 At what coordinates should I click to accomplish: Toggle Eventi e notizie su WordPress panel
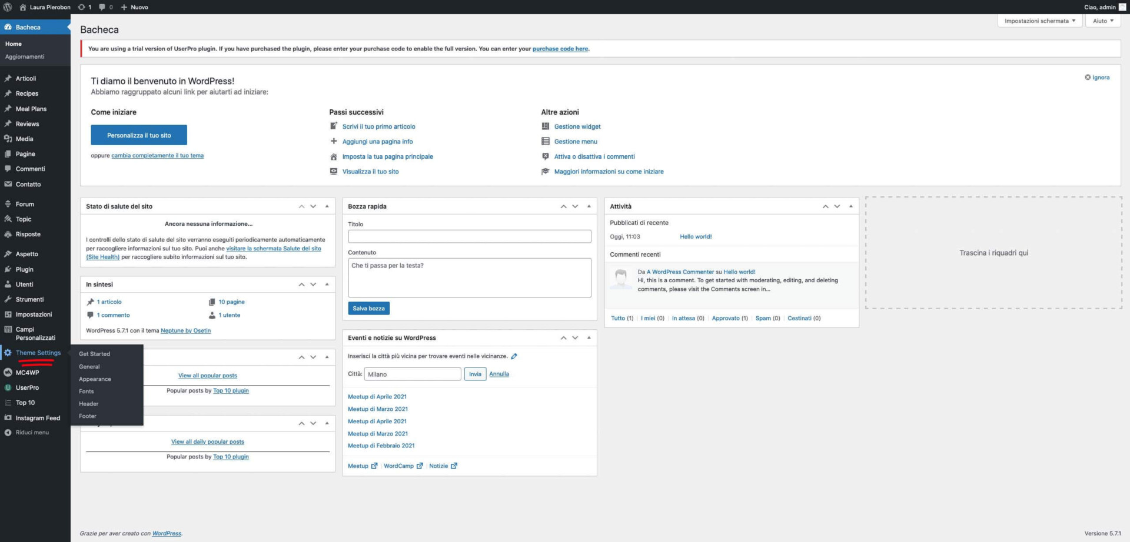[589, 338]
